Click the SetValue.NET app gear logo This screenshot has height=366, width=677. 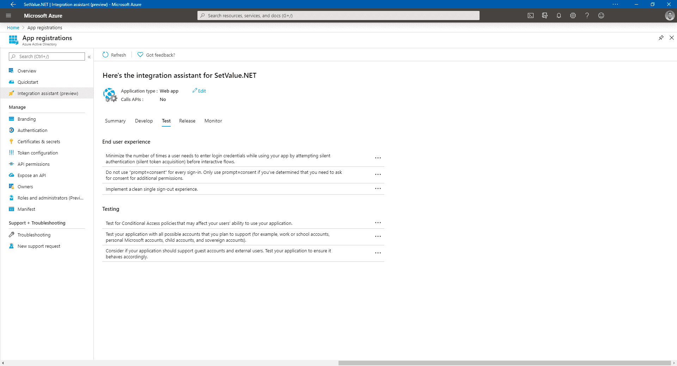(x=110, y=95)
